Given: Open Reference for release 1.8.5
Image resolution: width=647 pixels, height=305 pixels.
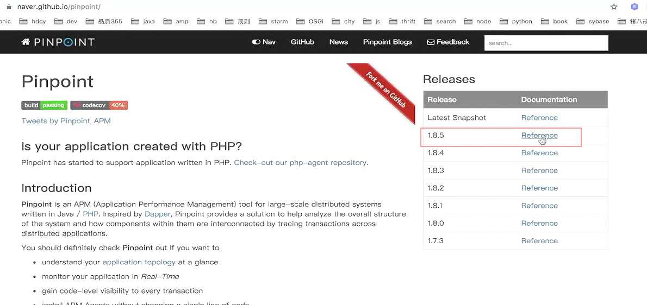Looking at the screenshot, I should point(539,136).
